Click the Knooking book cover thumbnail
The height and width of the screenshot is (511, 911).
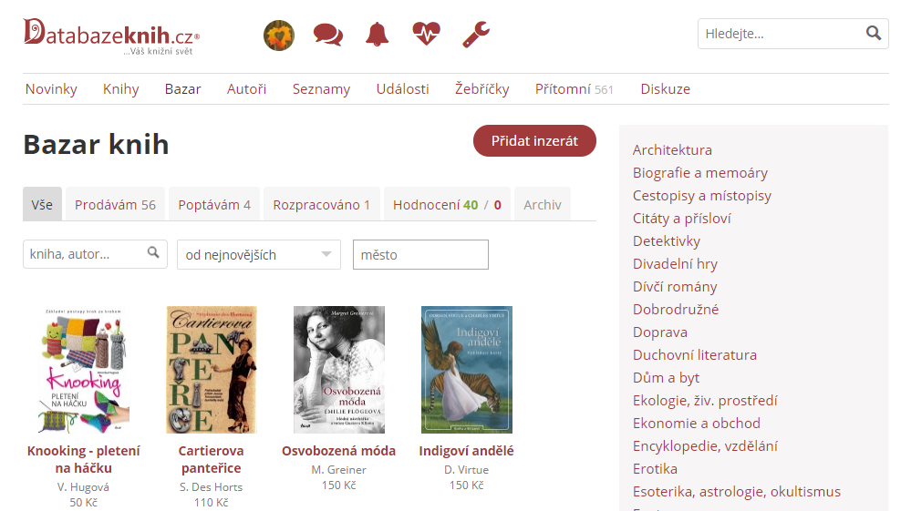tap(84, 370)
